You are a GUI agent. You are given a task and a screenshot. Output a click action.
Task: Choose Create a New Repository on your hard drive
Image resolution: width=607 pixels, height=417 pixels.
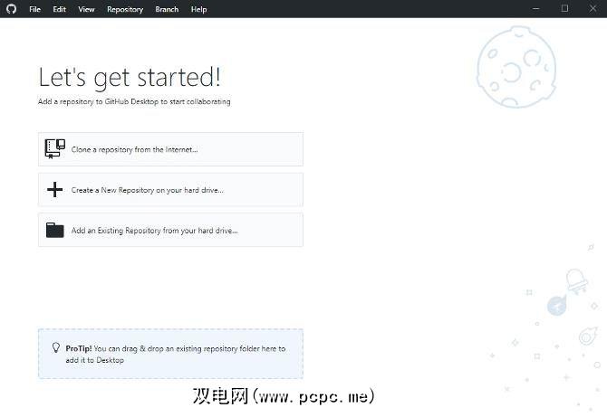pyautogui.click(x=170, y=190)
